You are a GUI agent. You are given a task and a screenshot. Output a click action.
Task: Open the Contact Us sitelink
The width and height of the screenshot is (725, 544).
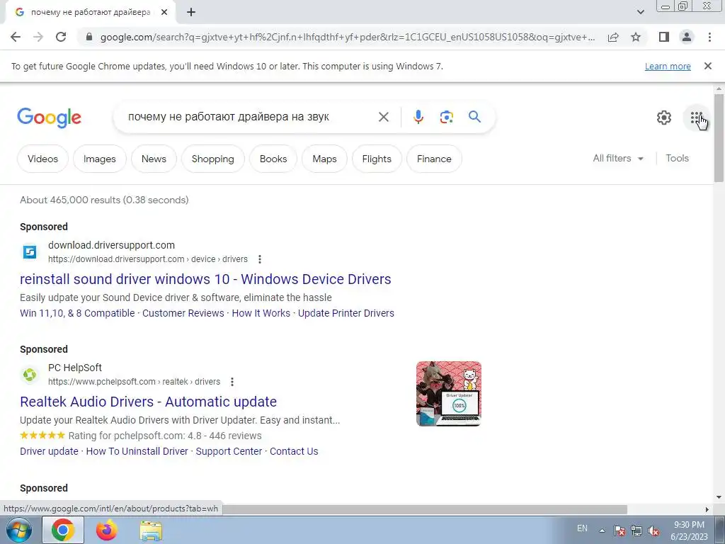[x=294, y=451]
